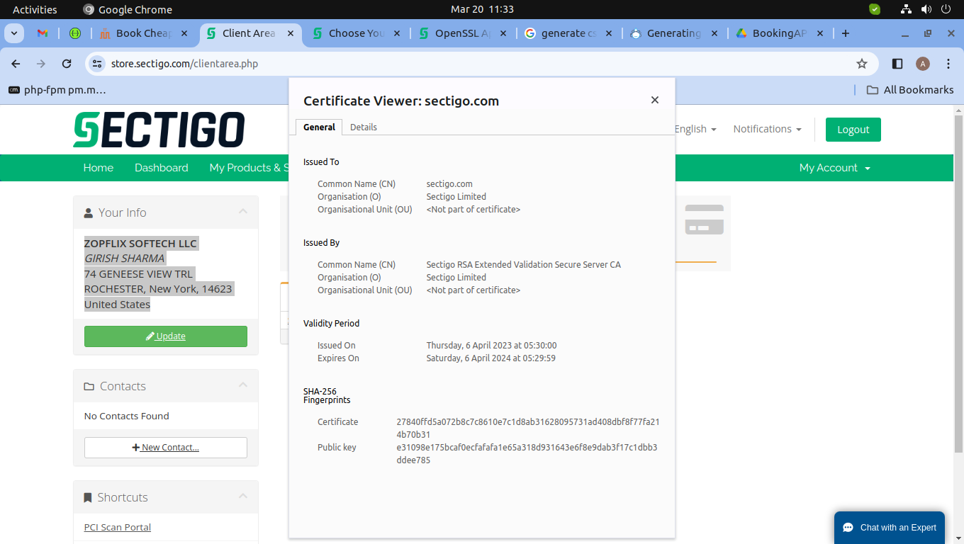Expand the tab search dropdown arrow

[x=14, y=33]
